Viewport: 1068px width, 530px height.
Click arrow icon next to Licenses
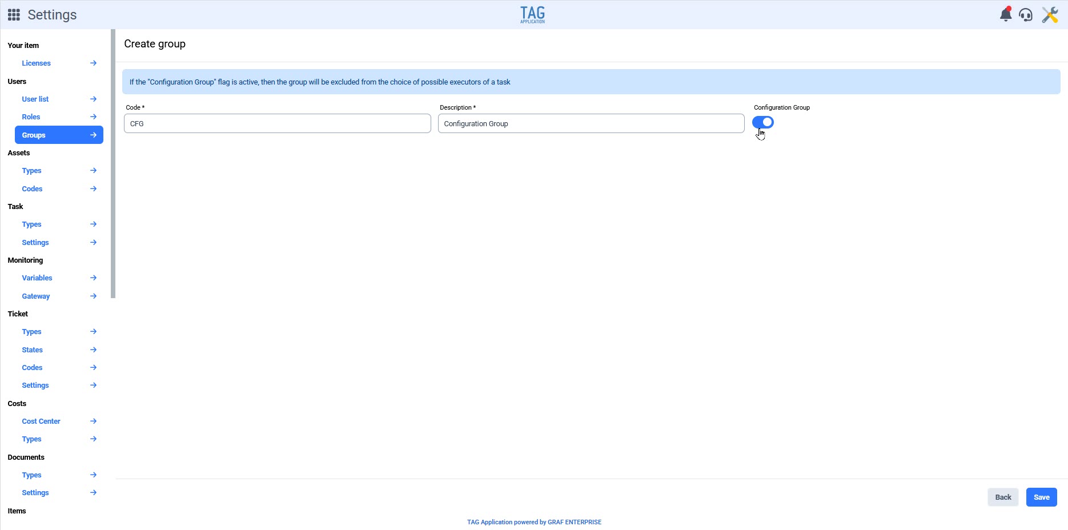point(93,63)
